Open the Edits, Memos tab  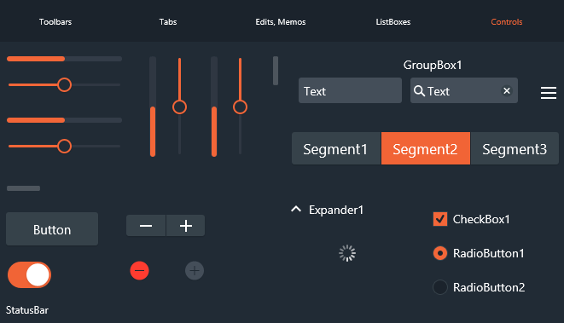click(x=281, y=22)
